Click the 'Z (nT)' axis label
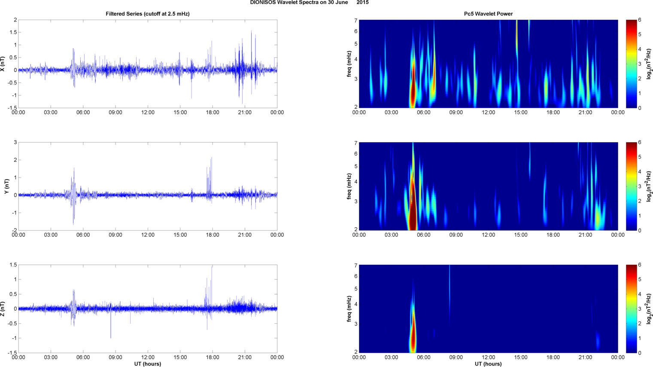Viewport: 653px width, 367px height. [x=3, y=309]
